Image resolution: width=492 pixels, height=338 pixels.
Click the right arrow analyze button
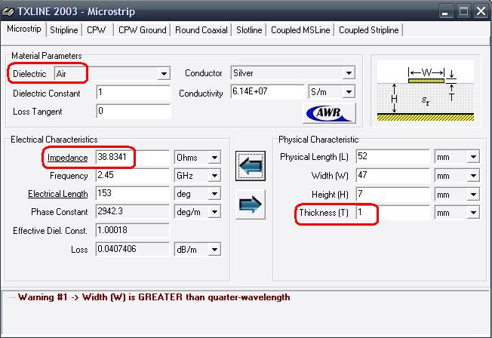(251, 204)
